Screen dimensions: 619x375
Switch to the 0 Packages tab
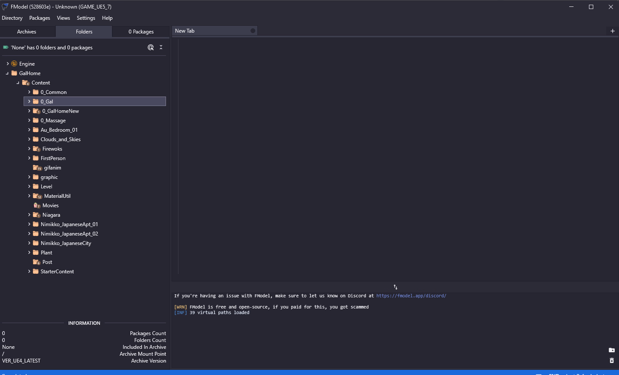coord(141,32)
